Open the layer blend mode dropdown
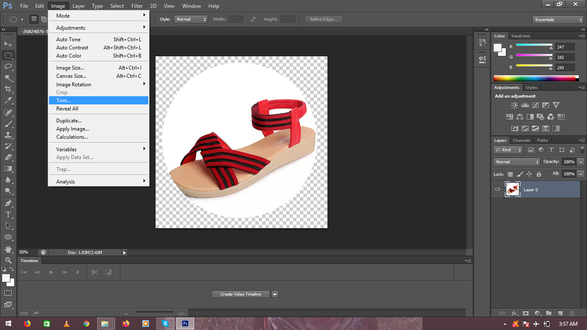This screenshot has height=330, width=587. (x=517, y=162)
